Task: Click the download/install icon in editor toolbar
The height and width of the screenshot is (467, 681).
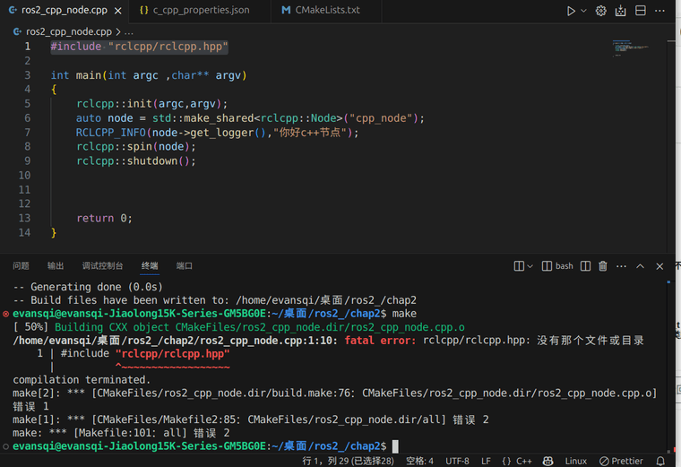Action: 621,11
